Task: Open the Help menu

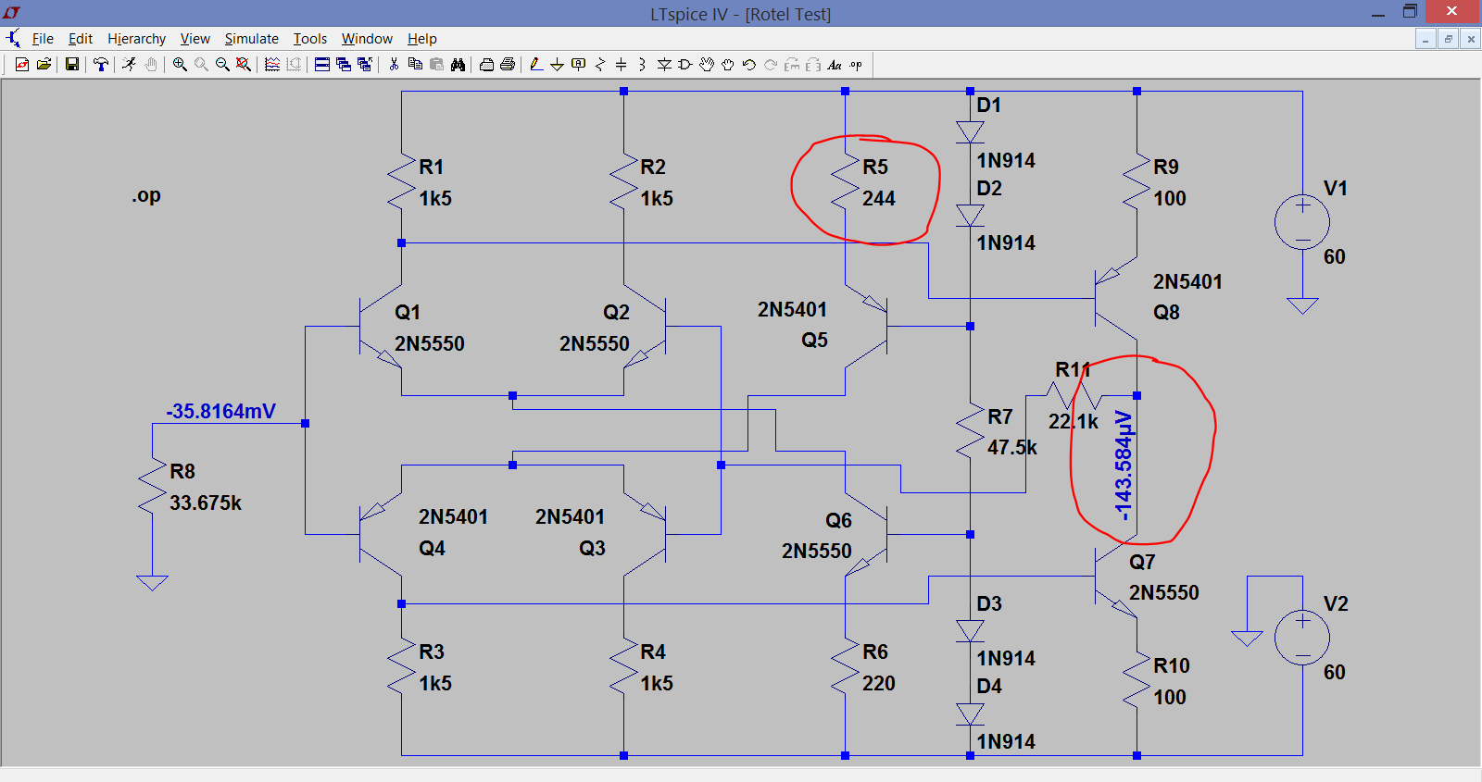Action: pos(422,39)
